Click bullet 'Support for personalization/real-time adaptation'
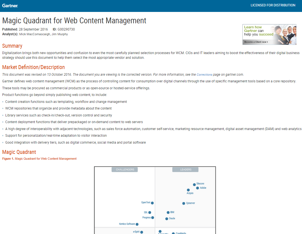 tap(56, 136)
